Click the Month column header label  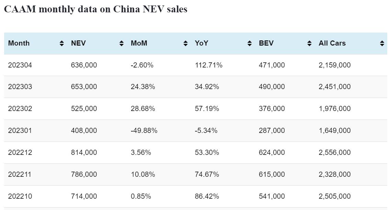pyautogui.click(x=19, y=43)
